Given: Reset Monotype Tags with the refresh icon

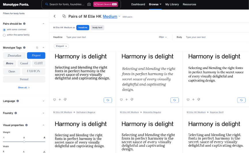Looking at the screenshot, I should [x=37, y=47].
